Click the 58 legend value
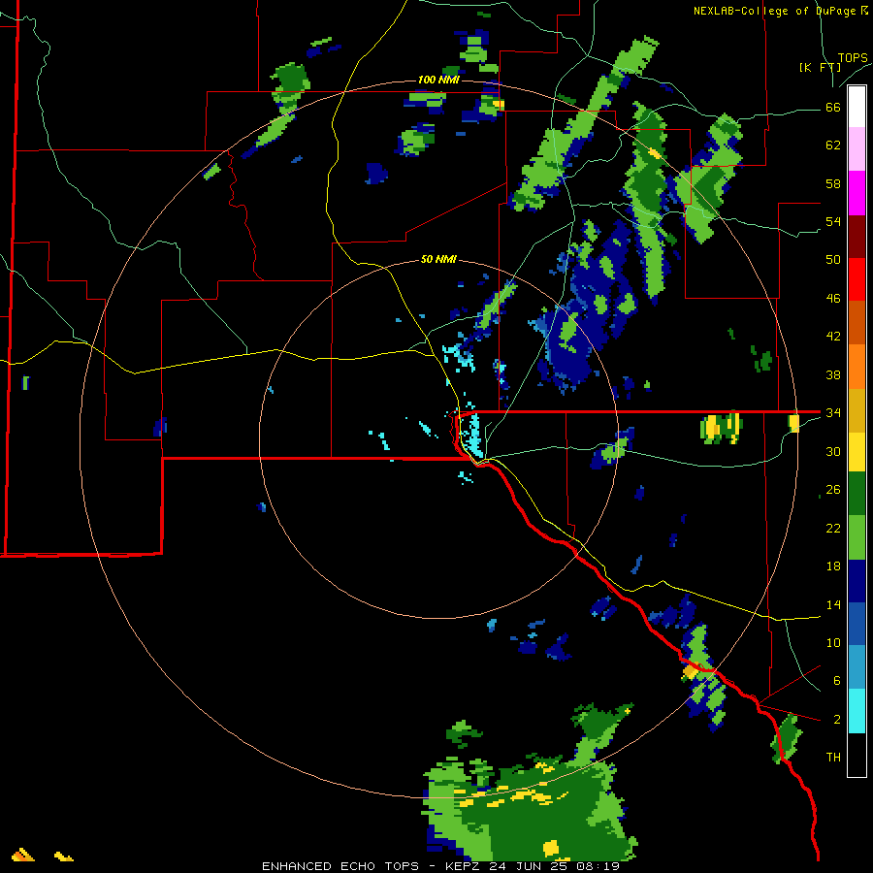Image resolution: width=873 pixels, height=873 pixels. coord(833,183)
